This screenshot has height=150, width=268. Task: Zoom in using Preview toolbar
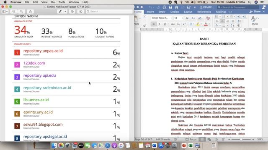(x=21, y=11)
